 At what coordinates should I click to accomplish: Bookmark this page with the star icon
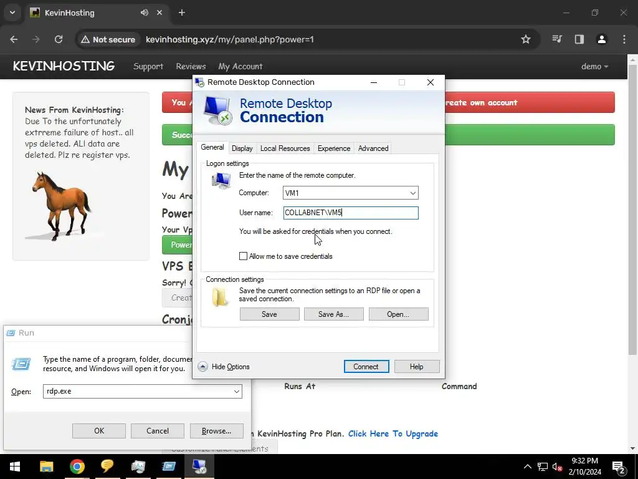click(526, 39)
